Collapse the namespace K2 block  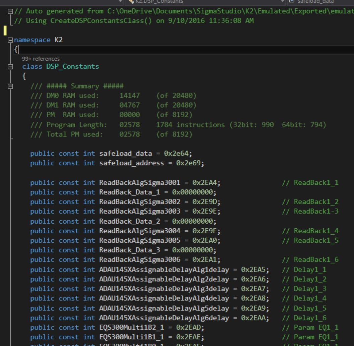tap(10, 40)
